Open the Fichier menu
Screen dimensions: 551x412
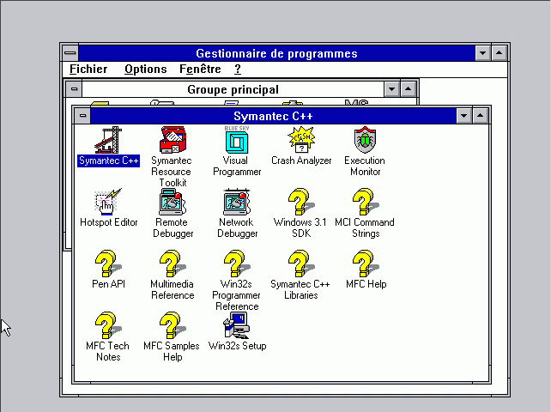(x=88, y=70)
